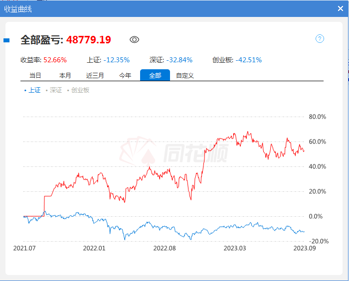Open the 自定义 date range tab
The width and height of the screenshot is (349, 281).
pyautogui.click(x=185, y=75)
